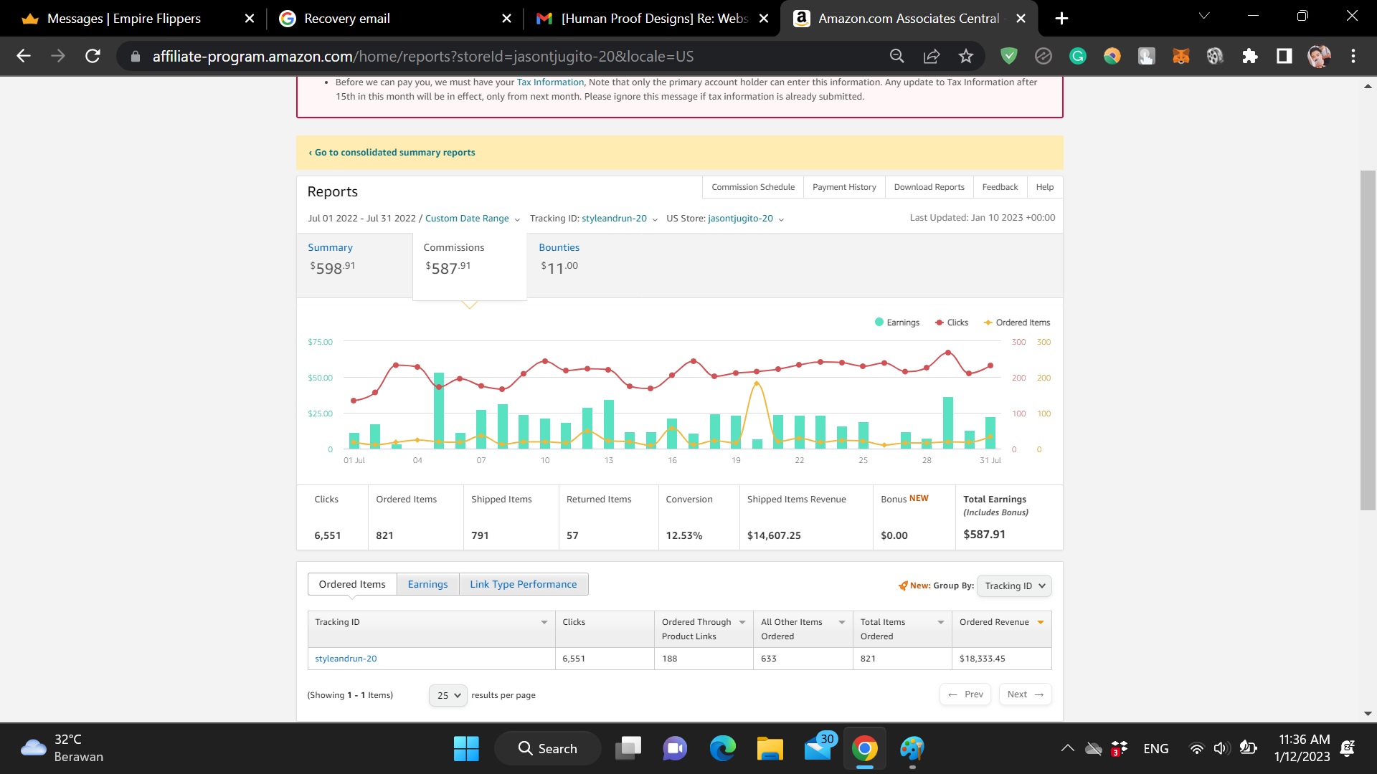Open Microsoft Edge from taskbar
This screenshot has height=774, width=1377.
point(722,749)
